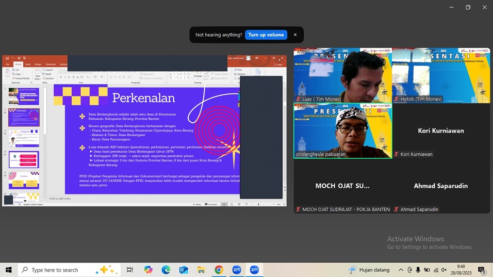Switch to Reading View icon
The height and width of the screenshot is (277, 493).
239,204
